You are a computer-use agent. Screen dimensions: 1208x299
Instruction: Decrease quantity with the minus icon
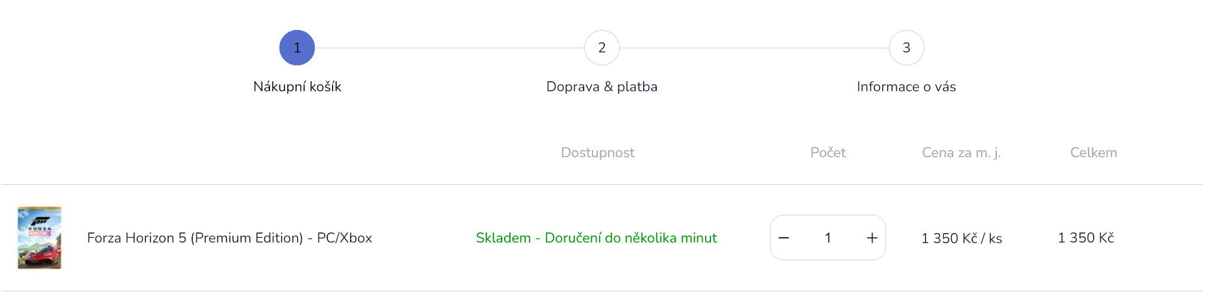(784, 238)
